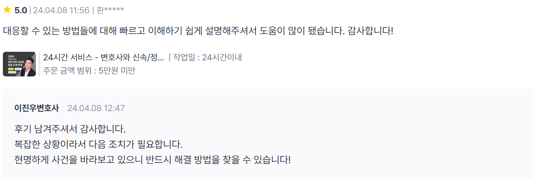Click the truncated ellipsis in the service title

[161, 58]
